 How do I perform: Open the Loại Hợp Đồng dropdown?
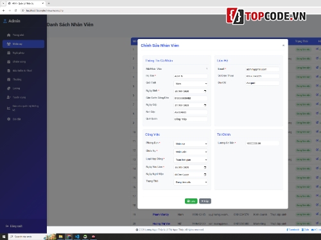[191, 160]
